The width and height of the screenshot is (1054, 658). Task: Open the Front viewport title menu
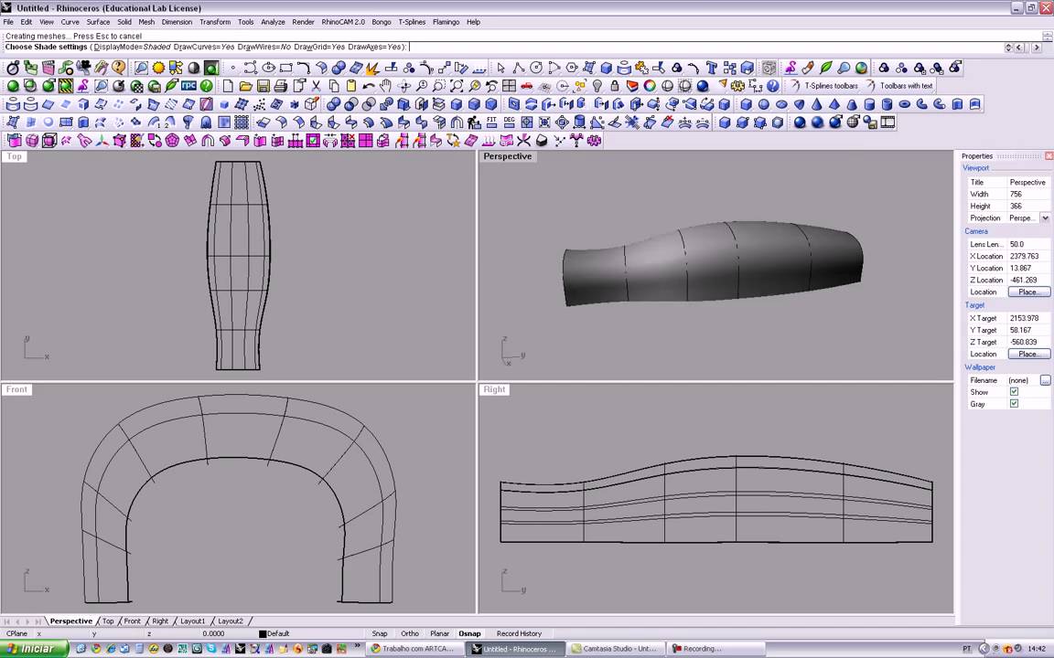pos(16,389)
